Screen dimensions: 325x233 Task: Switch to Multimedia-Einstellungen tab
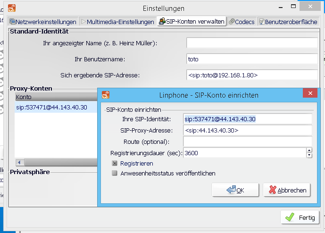point(117,22)
